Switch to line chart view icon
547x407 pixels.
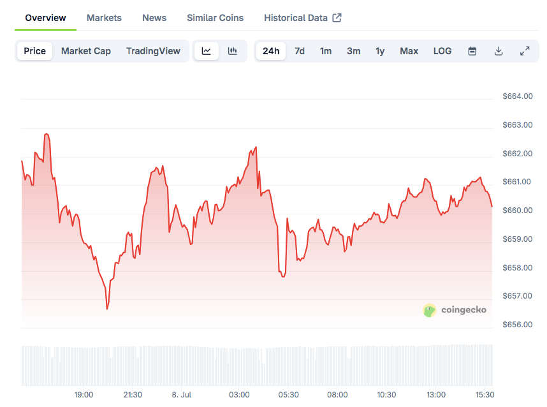click(x=206, y=51)
